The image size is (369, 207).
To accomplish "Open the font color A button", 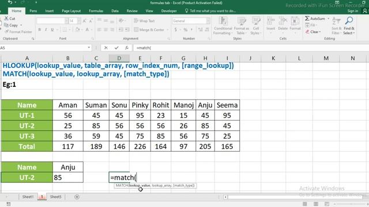I will (87, 29).
